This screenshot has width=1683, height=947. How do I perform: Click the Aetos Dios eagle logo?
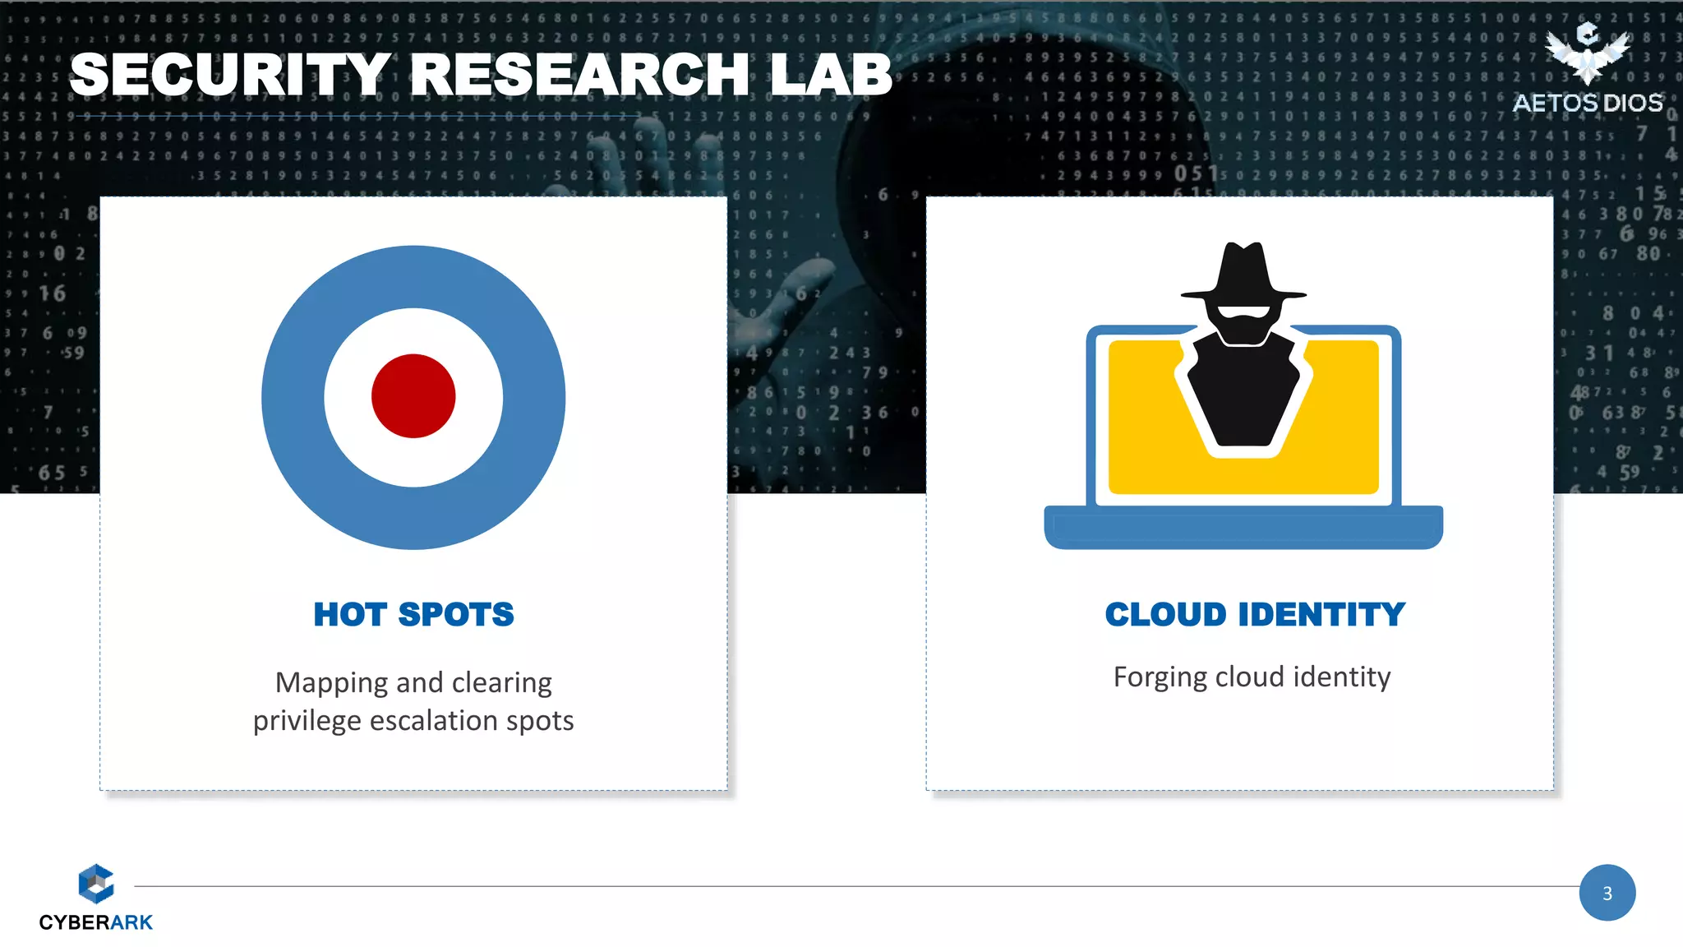(1588, 53)
